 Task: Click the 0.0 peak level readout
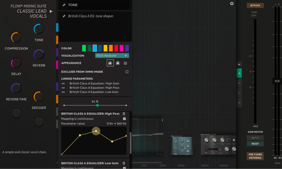click(277, 81)
